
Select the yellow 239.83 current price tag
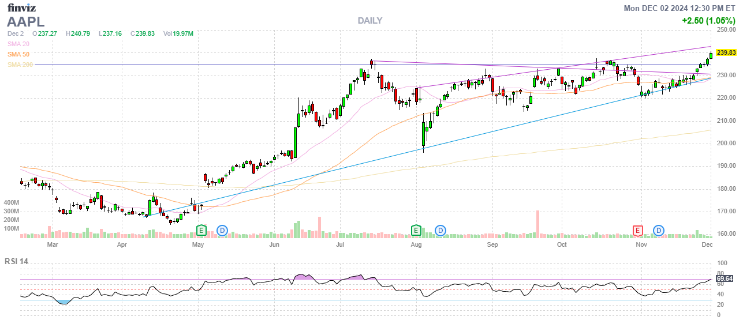click(726, 53)
